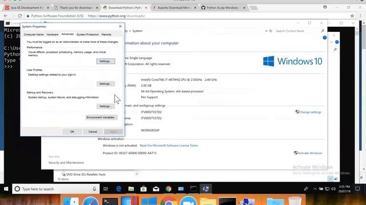Open network icon in system tray
The height and width of the screenshot is (205, 366).
pos(327,189)
